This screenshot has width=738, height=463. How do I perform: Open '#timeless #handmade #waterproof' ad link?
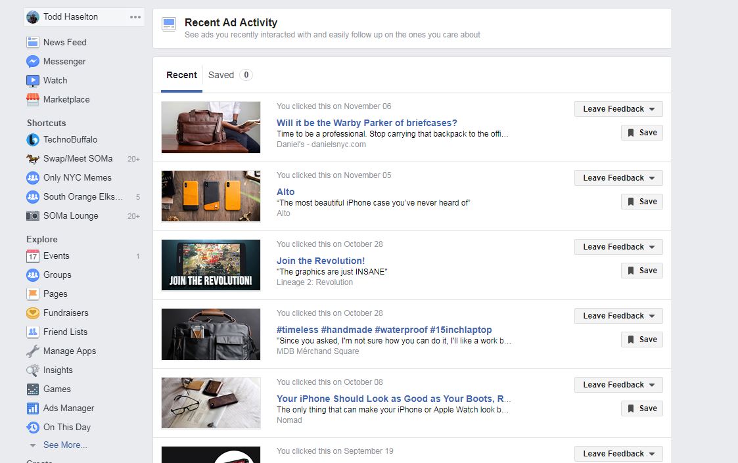click(x=384, y=330)
